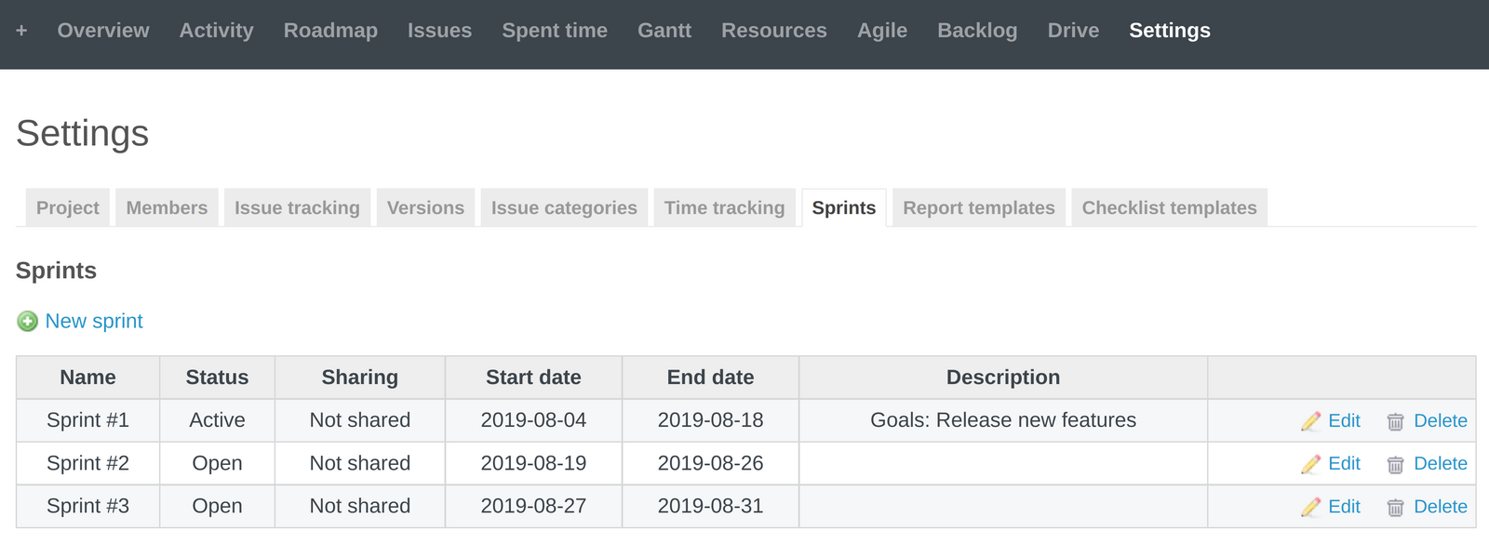Screen dimensions: 1489x544
Task: Open the Issue categories tab
Action: point(563,207)
